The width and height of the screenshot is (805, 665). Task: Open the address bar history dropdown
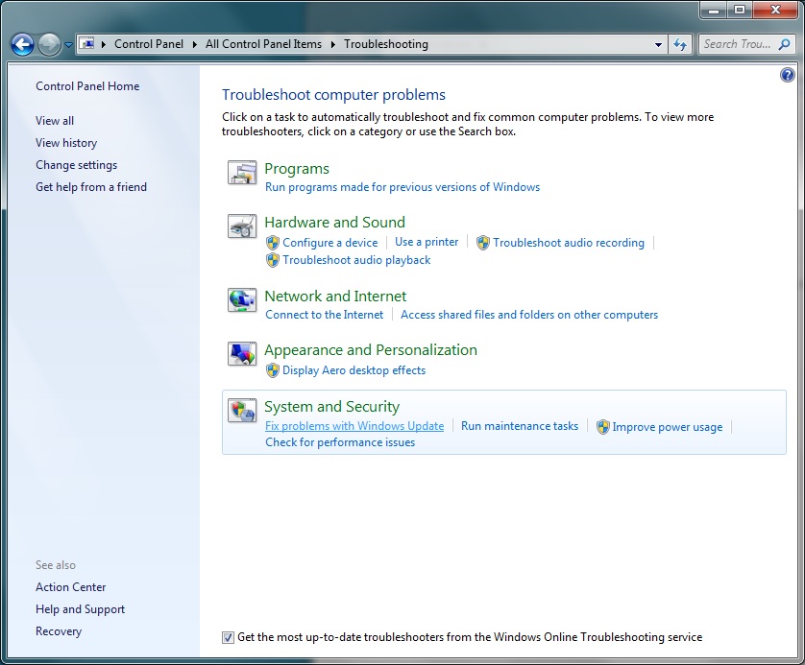(x=658, y=44)
